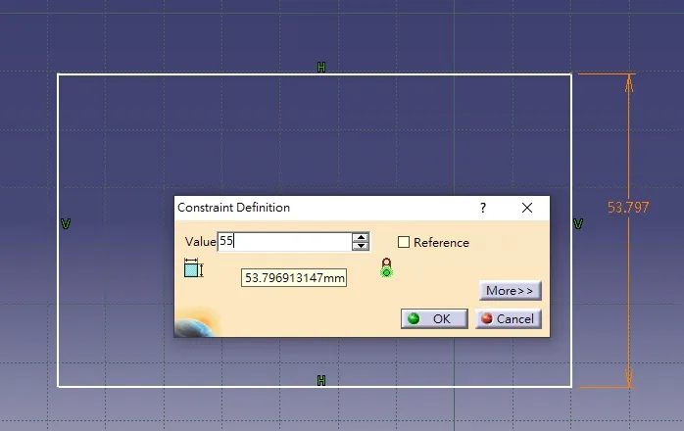
Task: Confirm with the OK button
Action: pyautogui.click(x=434, y=319)
